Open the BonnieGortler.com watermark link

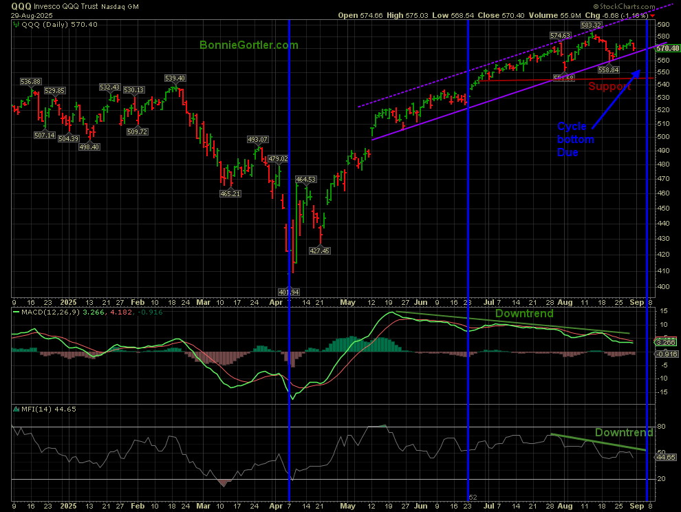pos(249,45)
